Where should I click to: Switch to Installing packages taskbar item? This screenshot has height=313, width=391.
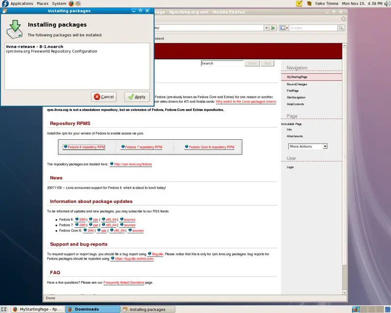148,309
